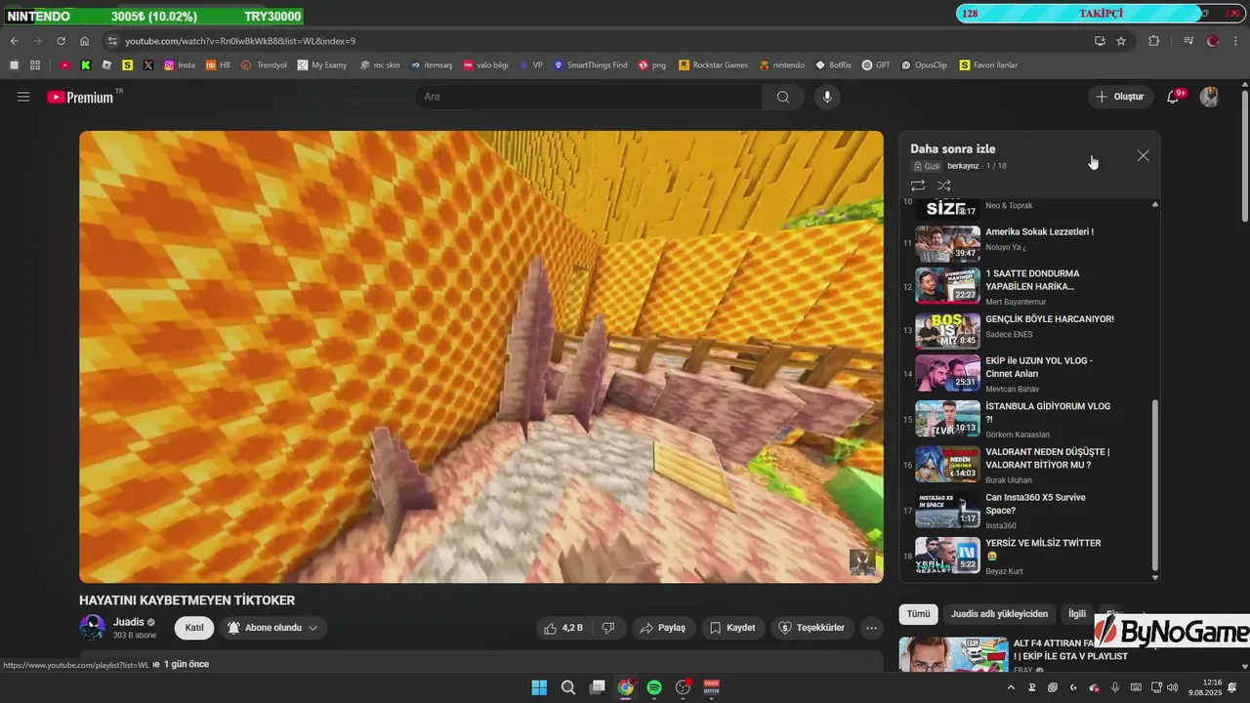Open ALT F4 ATTIRAN recommended video thumbnail
This screenshot has width=1250, height=703.
click(953, 654)
